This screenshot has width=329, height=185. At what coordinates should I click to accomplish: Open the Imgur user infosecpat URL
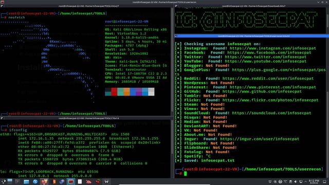click(260, 139)
